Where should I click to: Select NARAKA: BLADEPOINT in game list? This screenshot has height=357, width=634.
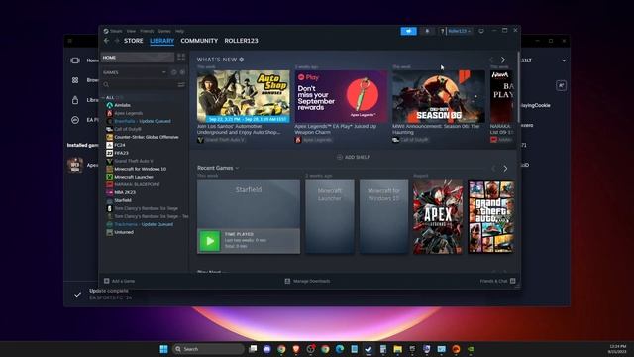(137, 184)
